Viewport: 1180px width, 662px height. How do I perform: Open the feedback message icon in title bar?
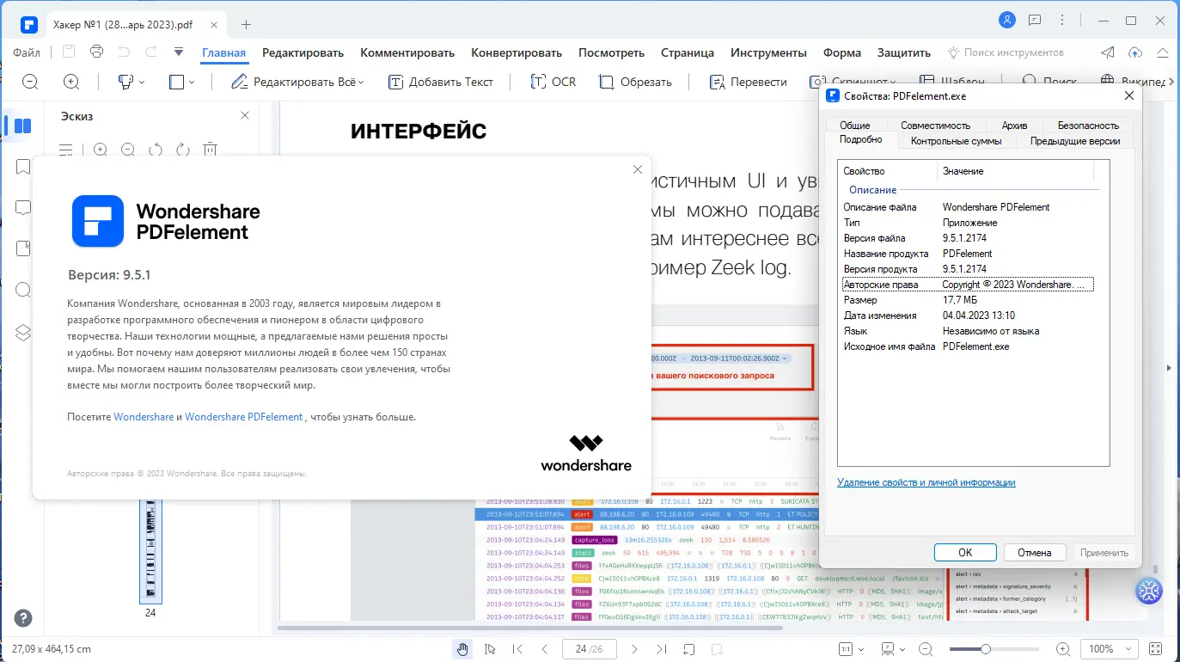[x=1036, y=21]
